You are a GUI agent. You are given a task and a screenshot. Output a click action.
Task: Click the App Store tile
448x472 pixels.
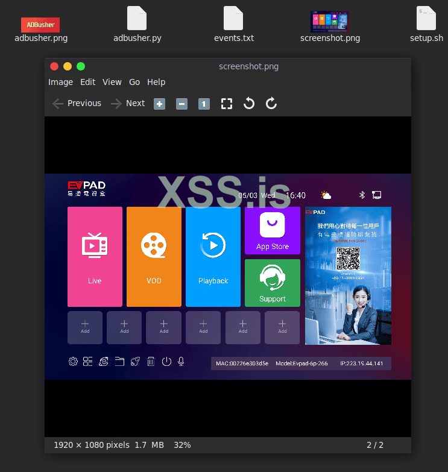click(273, 230)
